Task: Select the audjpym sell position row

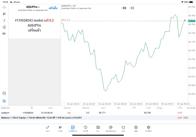Action: [92, 113]
